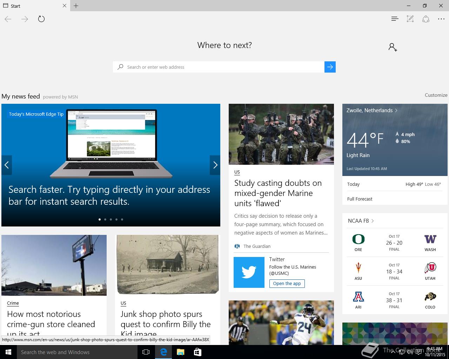This screenshot has height=359, width=449.
Task: Click the Customize link
Action: click(436, 95)
